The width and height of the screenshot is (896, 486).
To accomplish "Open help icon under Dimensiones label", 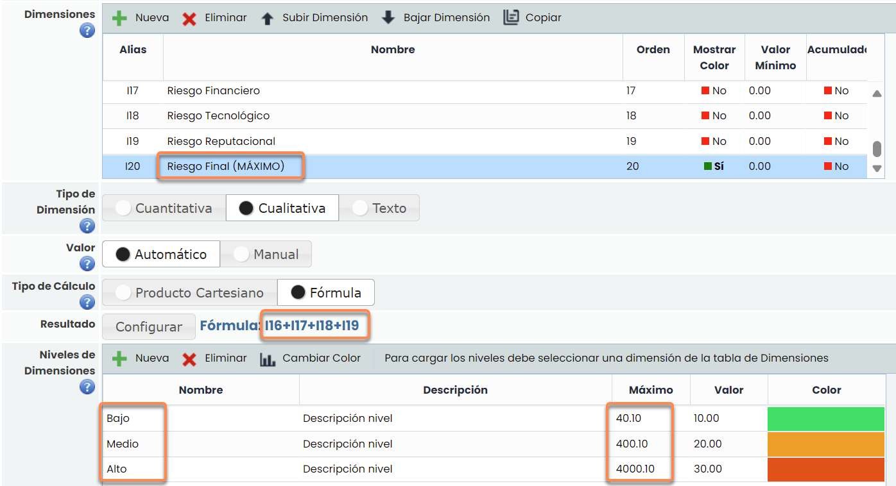I will point(87,30).
